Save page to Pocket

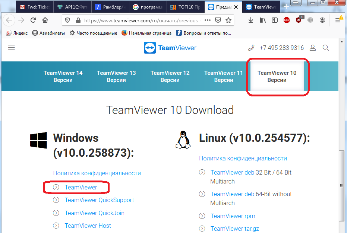pyautogui.click(x=218, y=20)
